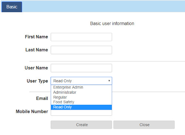Click the Basic user information heading
185x135 pixels.
(x=112, y=24)
